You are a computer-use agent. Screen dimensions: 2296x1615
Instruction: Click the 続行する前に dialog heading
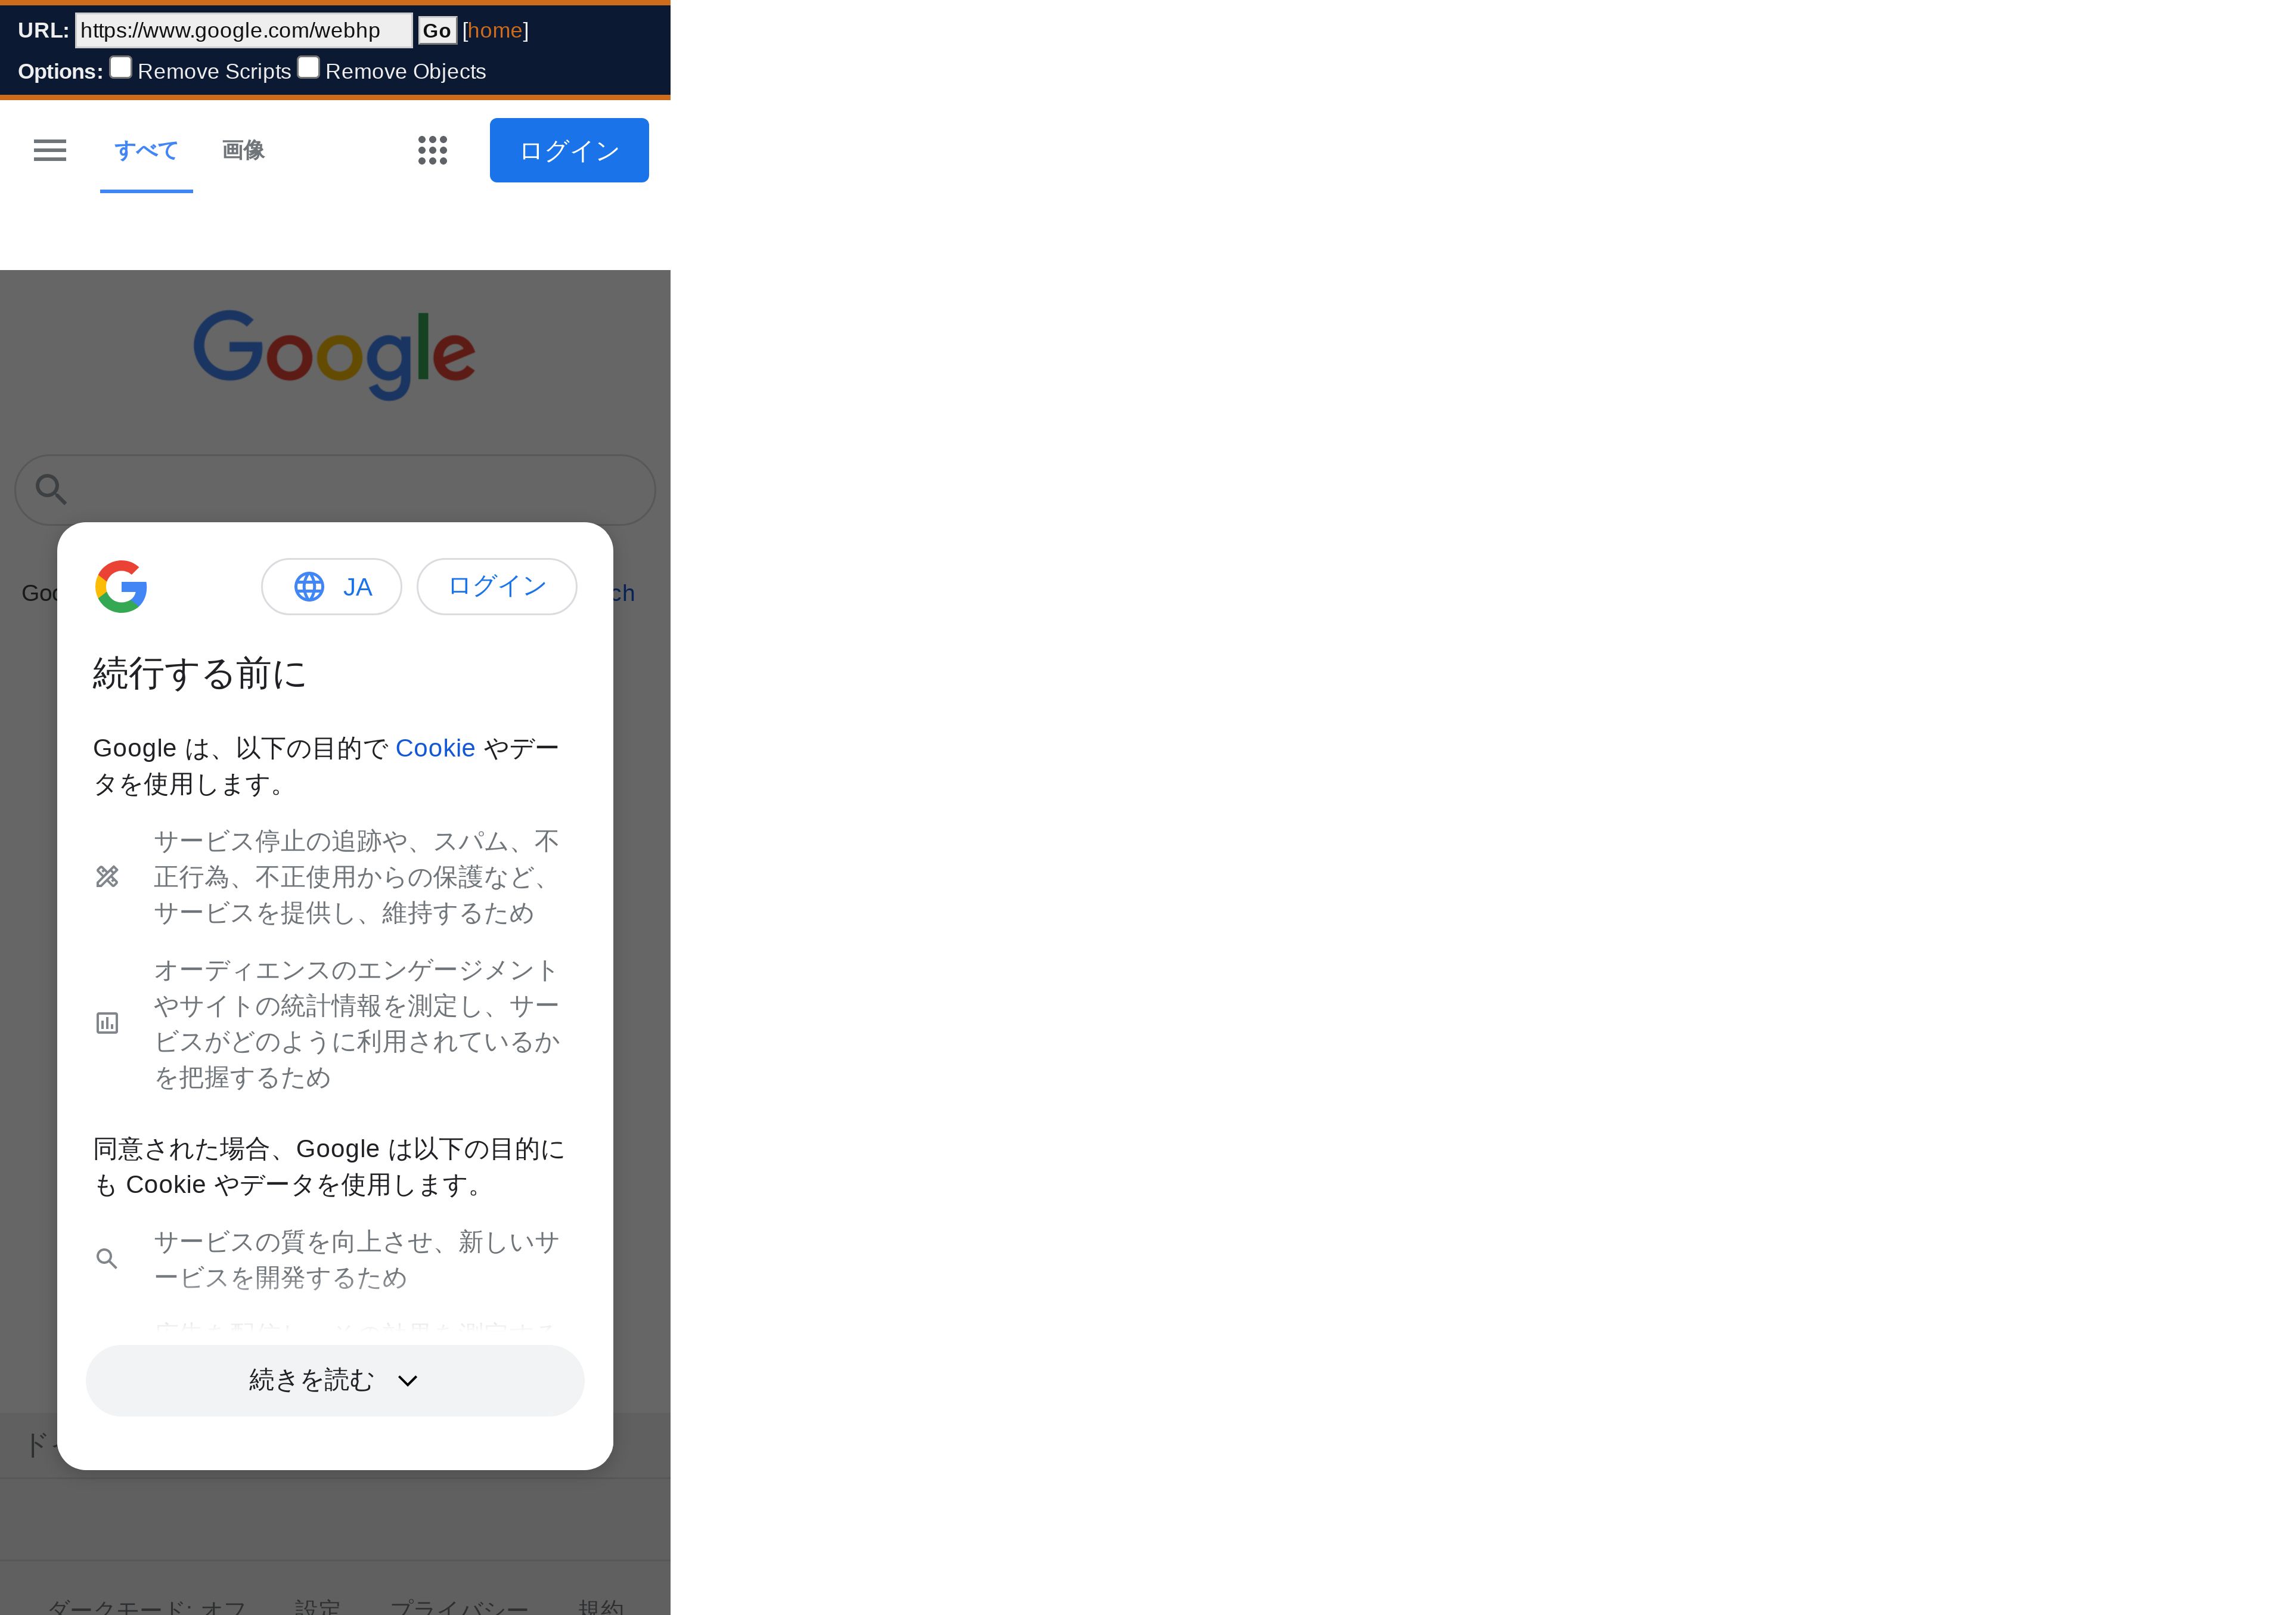pos(199,674)
